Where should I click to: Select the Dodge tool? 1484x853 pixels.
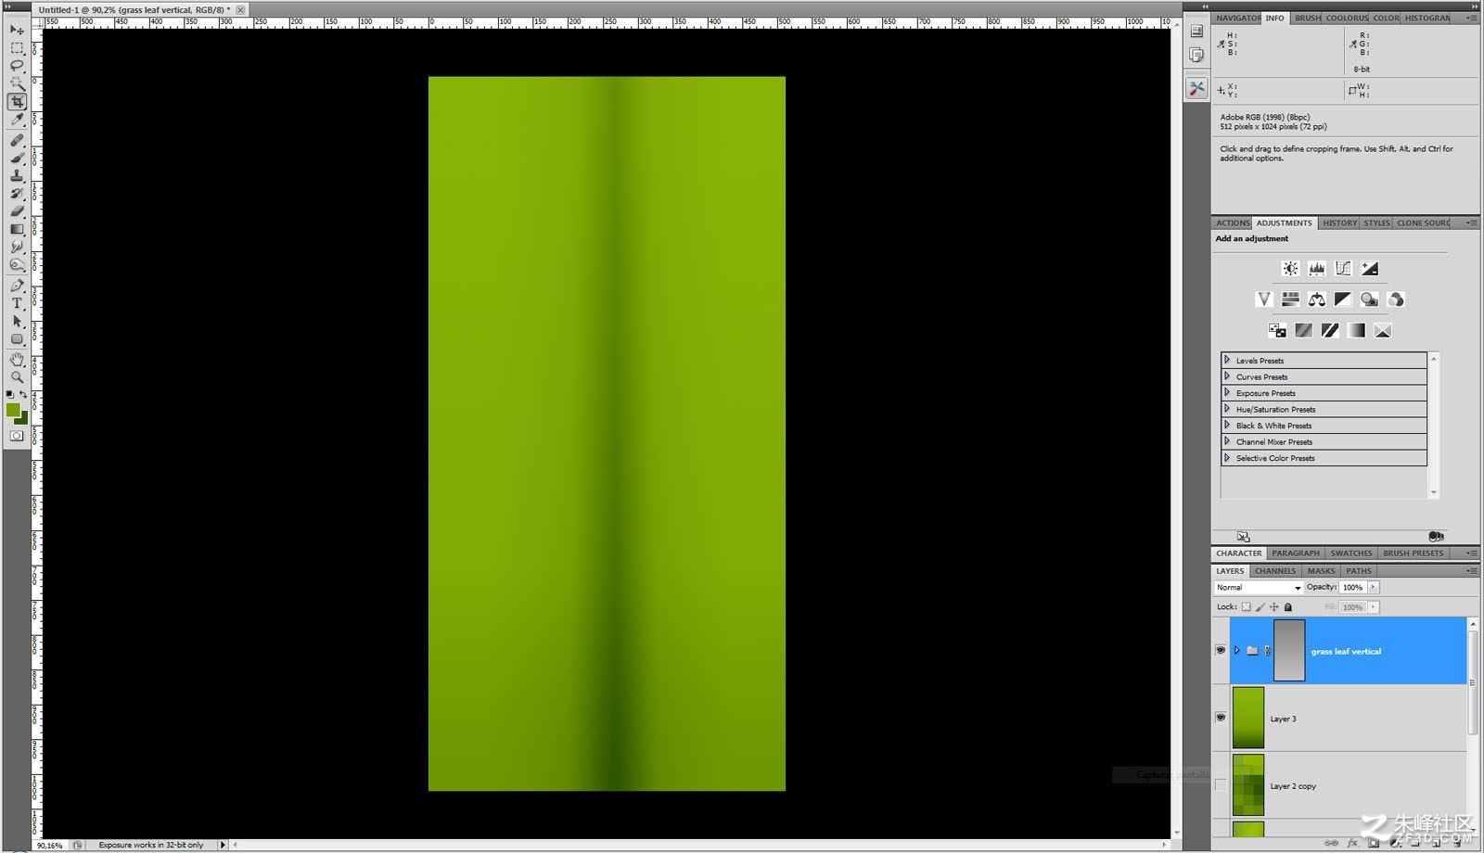[x=17, y=265]
